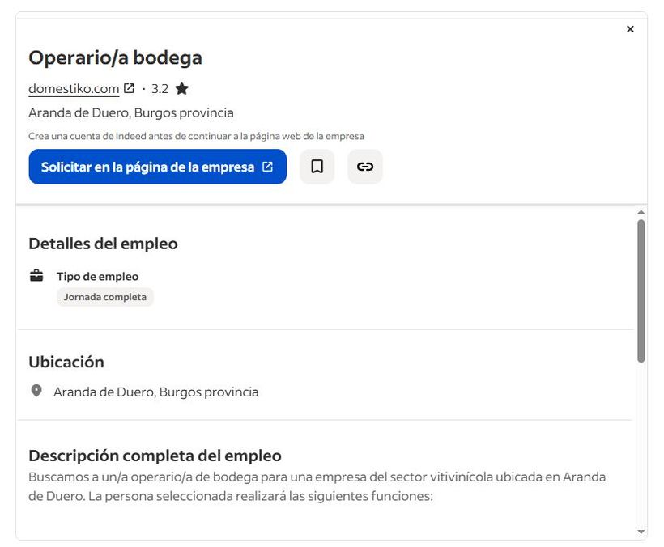Image resolution: width=664 pixels, height=547 pixels.
Task: Save the job with the bookmark icon
Action: [x=317, y=167]
